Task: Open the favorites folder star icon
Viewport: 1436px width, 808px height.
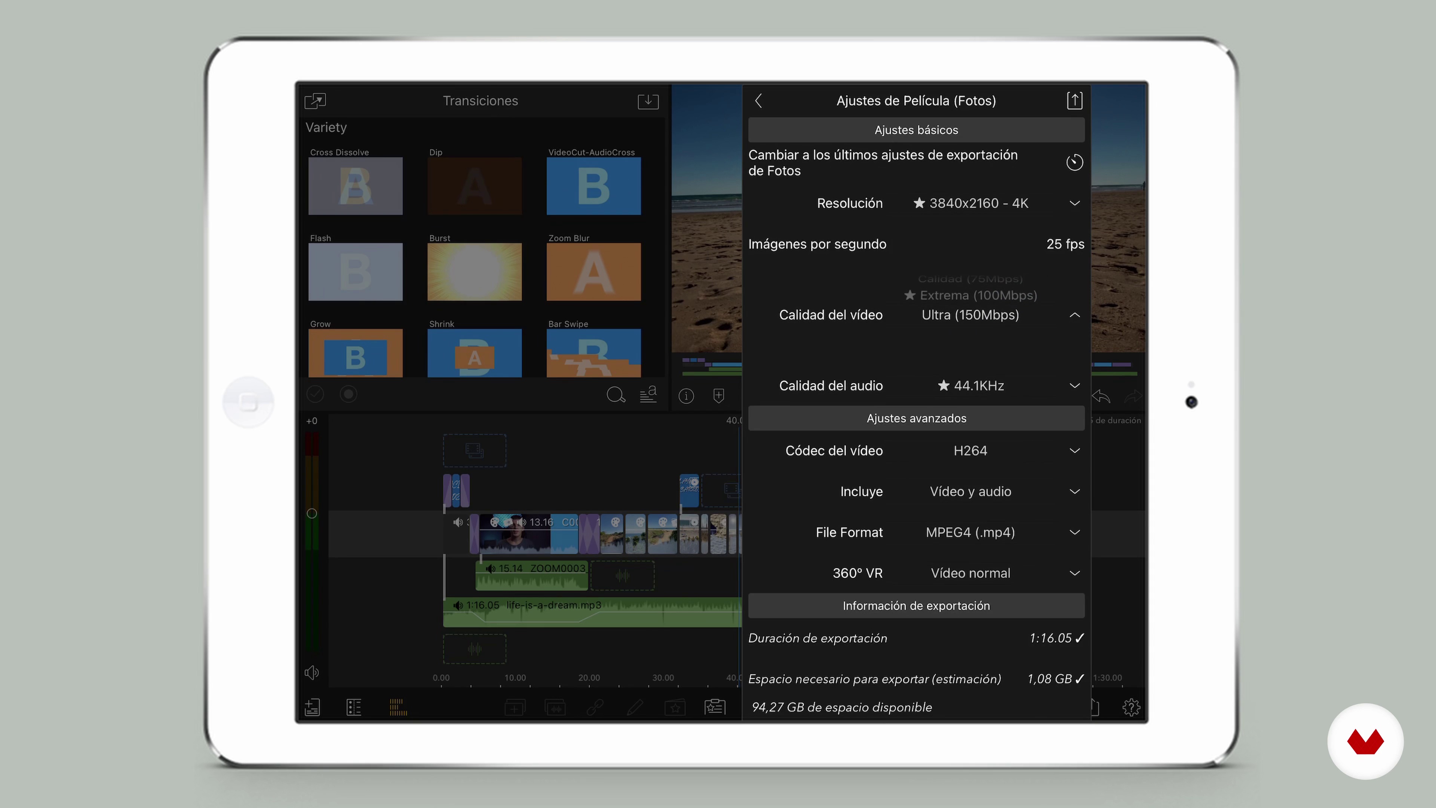Action: pos(675,708)
